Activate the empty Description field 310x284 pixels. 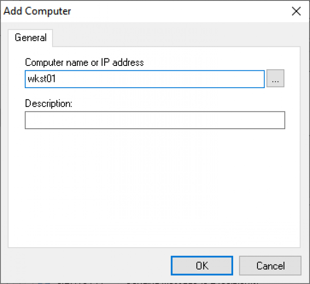click(155, 120)
